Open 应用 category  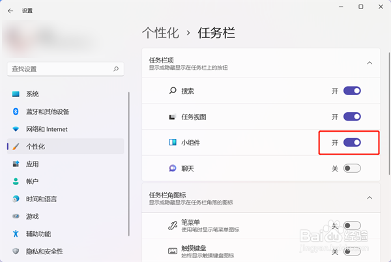(x=66, y=164)
